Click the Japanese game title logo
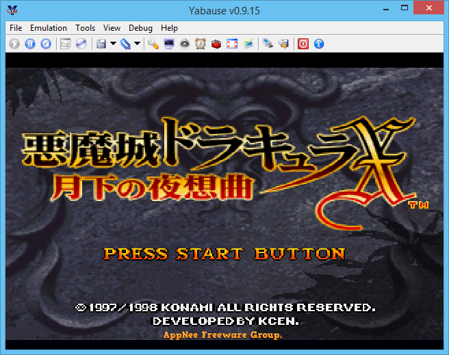The image size is (449, 355). click(224, 172)
